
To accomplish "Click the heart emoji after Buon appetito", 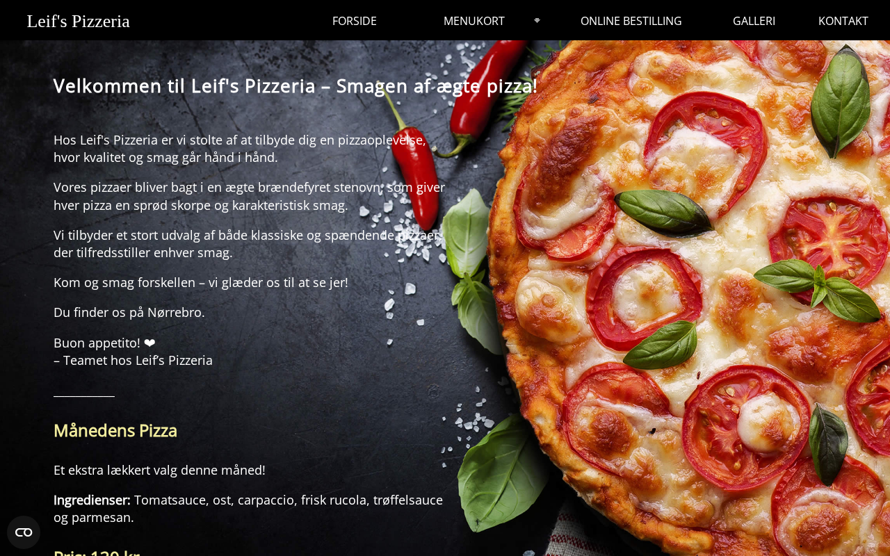I will click(x=149, y=343).
